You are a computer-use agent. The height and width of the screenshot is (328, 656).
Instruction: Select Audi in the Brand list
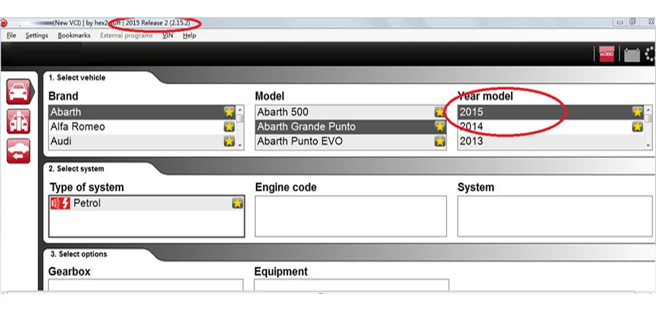coord(142,142)
